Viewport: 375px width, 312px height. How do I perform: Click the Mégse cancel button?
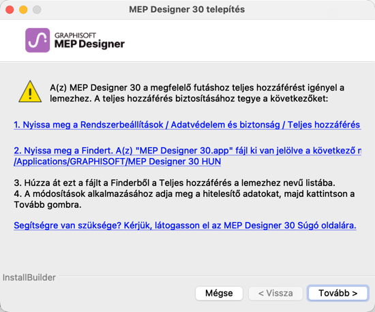tap(219, 293)
